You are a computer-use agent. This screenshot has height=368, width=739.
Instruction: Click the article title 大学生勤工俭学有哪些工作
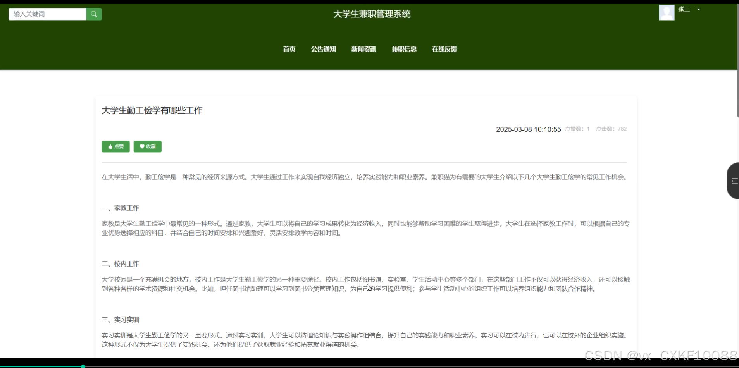point(152,110)
